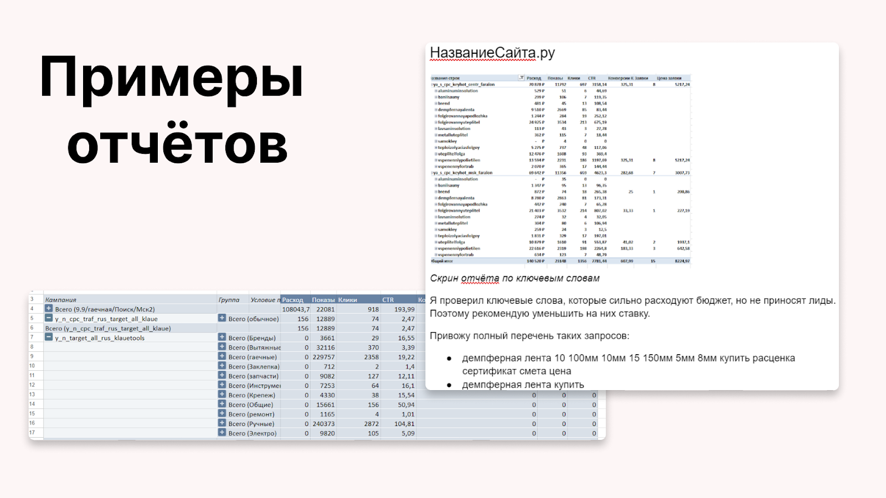The height and width of the screenshot is (498, 886).
Task: Expand the Всего (ремонт) group plus icon
Action: [222, 413]
